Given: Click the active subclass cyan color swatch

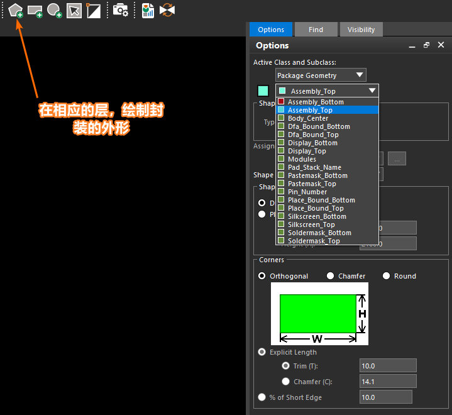Looking at the screenshot, I should pos(263,91).
